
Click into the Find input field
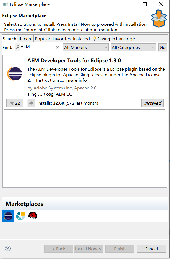[38, 47]
